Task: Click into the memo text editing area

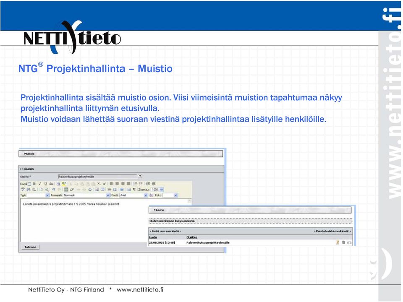Action: click(x=105, y=220)
